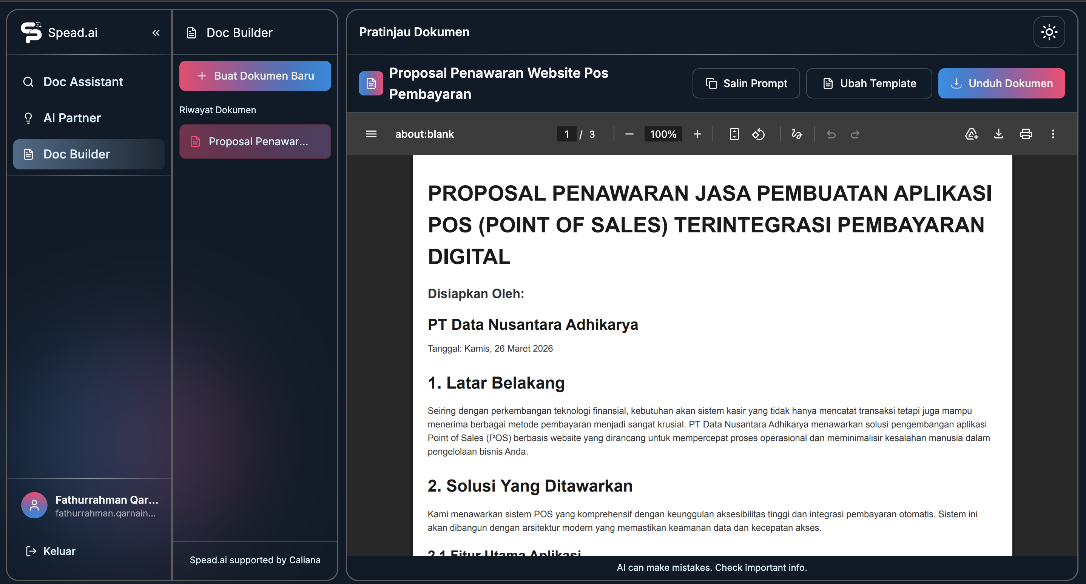Redo the annotation change
The width and height of the screenshot is (1086, 584).
pyautogui.click(x=855, y=134)
